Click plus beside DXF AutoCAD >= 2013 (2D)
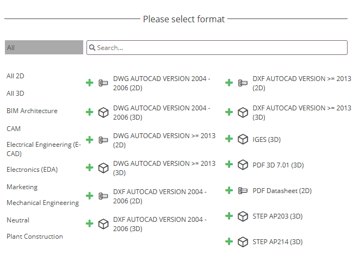 pyautogui.click(x=229, y=83)
